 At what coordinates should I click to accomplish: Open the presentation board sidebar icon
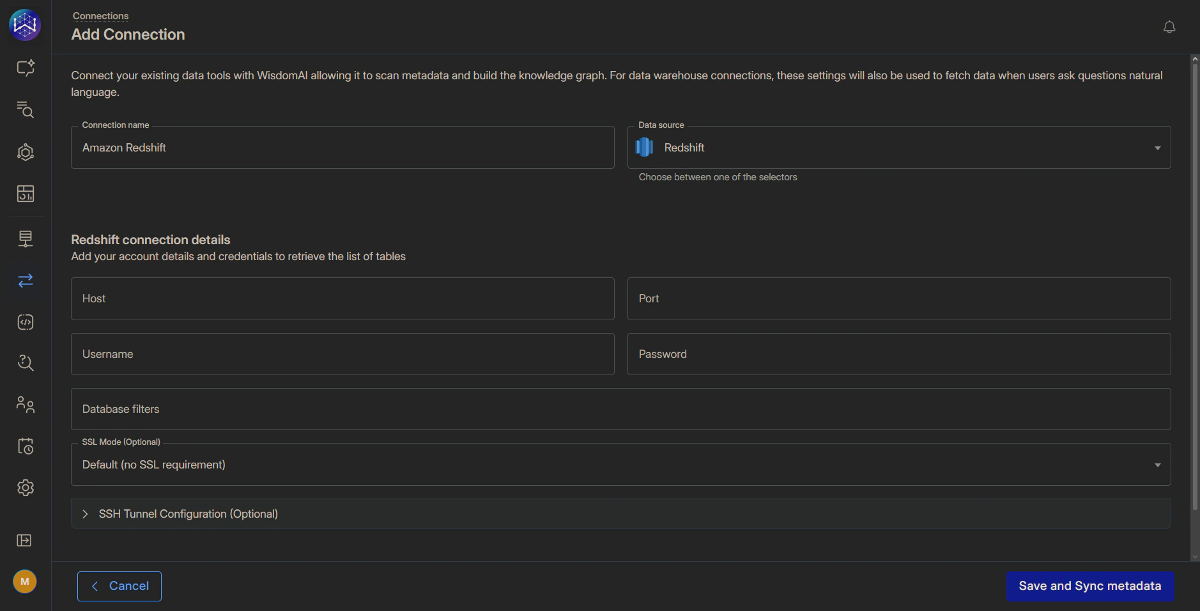[x=26, y=238]
